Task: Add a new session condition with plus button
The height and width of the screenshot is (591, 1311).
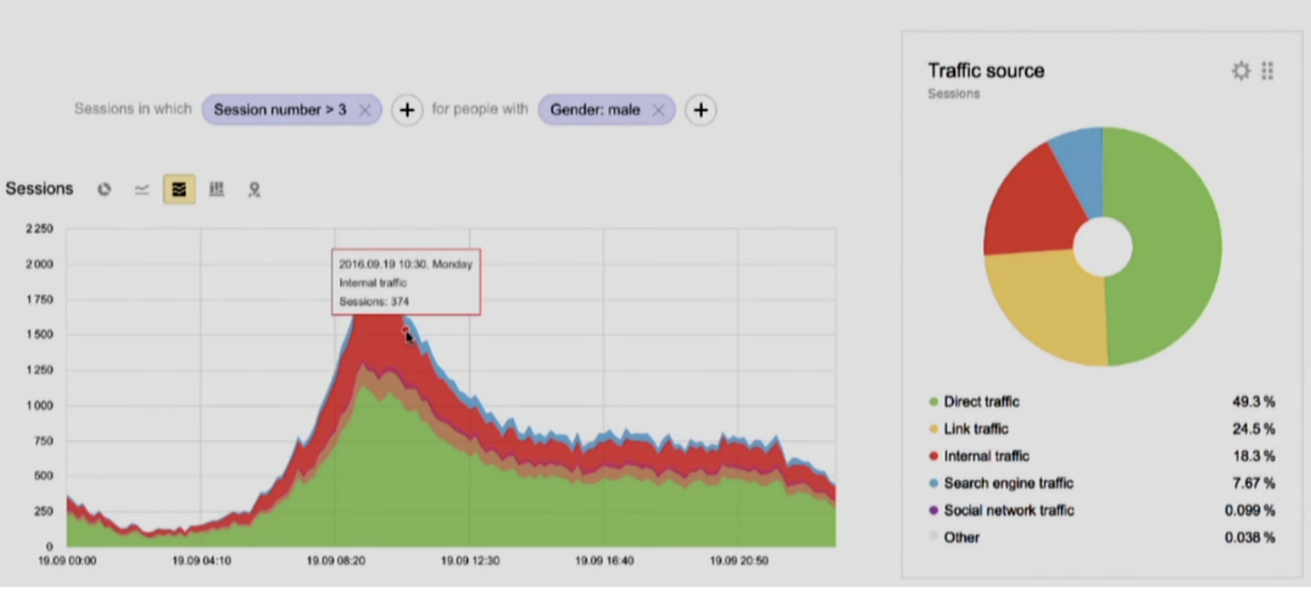Action: [406, 109]
